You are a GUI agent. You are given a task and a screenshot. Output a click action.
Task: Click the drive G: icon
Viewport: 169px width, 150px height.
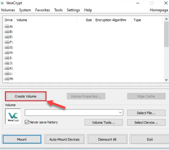pos(7,47)
